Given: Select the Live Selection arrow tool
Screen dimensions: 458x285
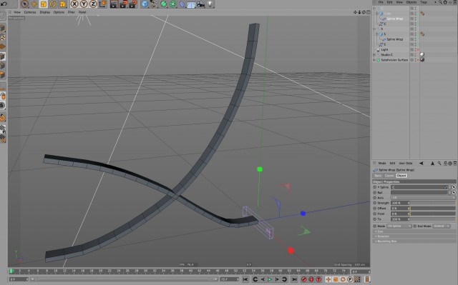Looking at the screenshot, I should [x=24, y=4].
